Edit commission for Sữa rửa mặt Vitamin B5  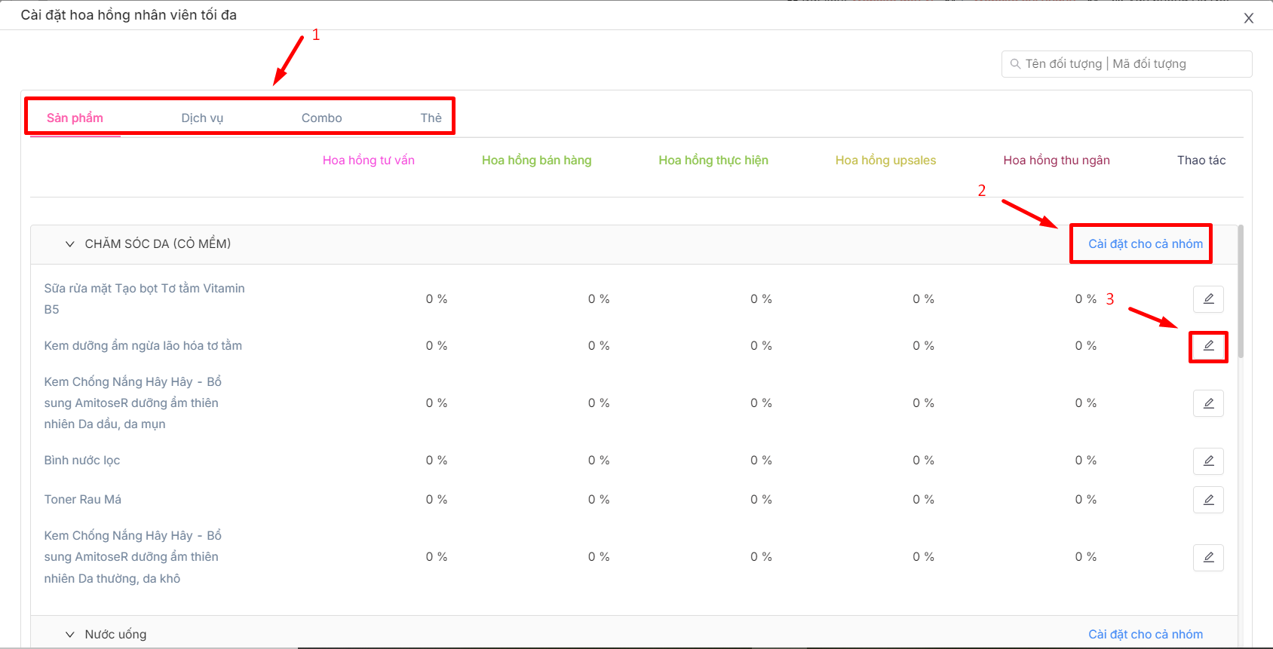pyautogui.click(x=1208, y=299)
